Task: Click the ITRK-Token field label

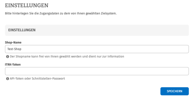Action: pos(13,65)
